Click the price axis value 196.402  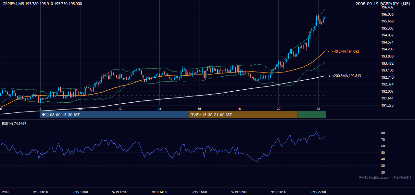[387, 7]
